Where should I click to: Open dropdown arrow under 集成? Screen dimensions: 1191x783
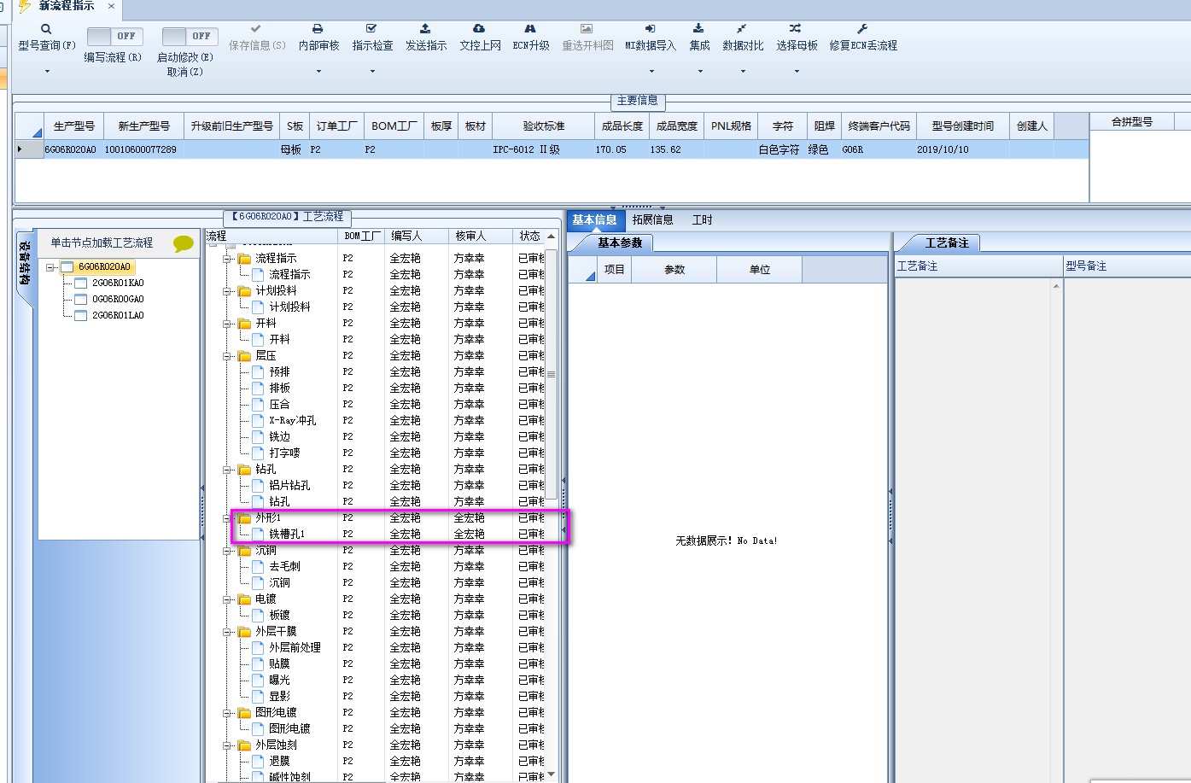coord(700,71)
